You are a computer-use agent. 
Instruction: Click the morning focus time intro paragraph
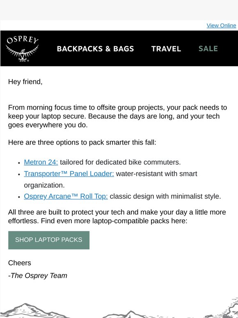(x=117, y=116)
